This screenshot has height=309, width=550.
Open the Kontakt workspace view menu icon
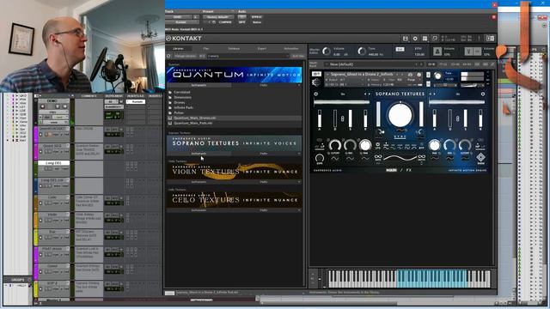[x=425, y=38]
